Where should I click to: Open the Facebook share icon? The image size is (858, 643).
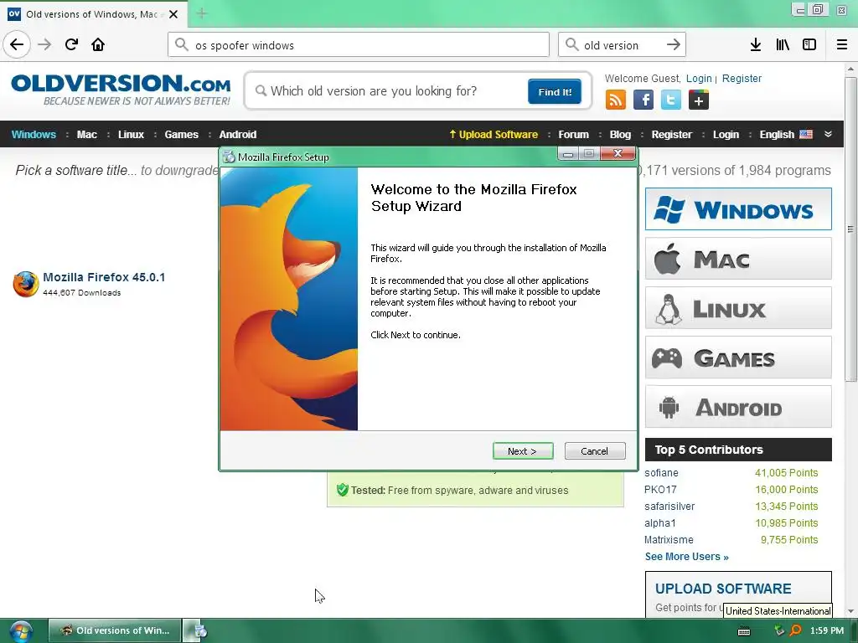coord(643,100)
